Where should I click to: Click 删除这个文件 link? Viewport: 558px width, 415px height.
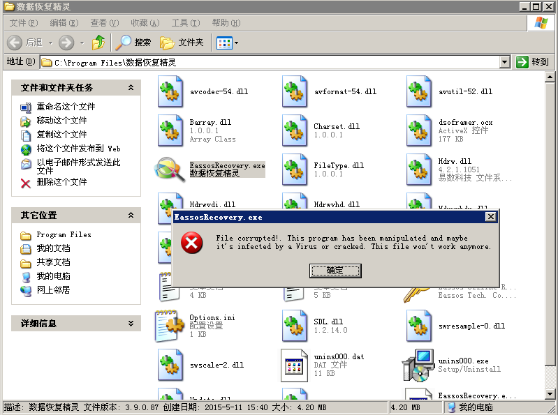pyautogui.click(x=61, y=182)
